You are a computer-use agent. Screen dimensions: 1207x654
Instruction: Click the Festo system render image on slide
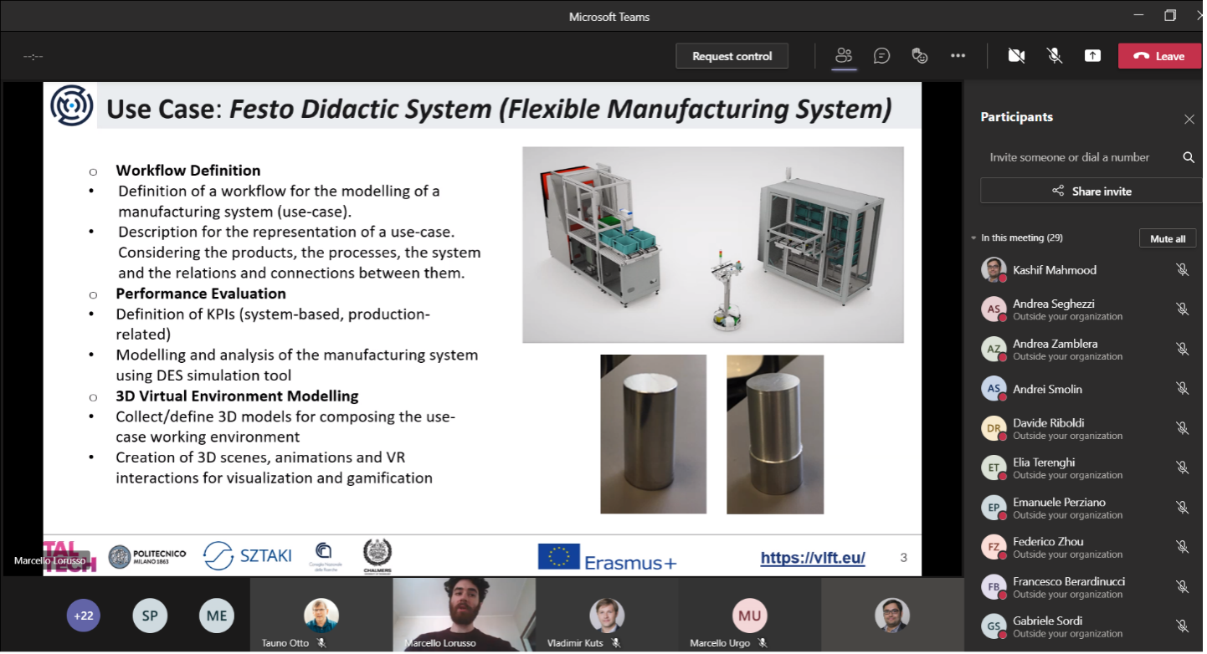(713, 245)
